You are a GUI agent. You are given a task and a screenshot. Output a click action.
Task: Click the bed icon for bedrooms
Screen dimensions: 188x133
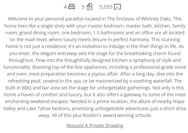coord(72,7)
